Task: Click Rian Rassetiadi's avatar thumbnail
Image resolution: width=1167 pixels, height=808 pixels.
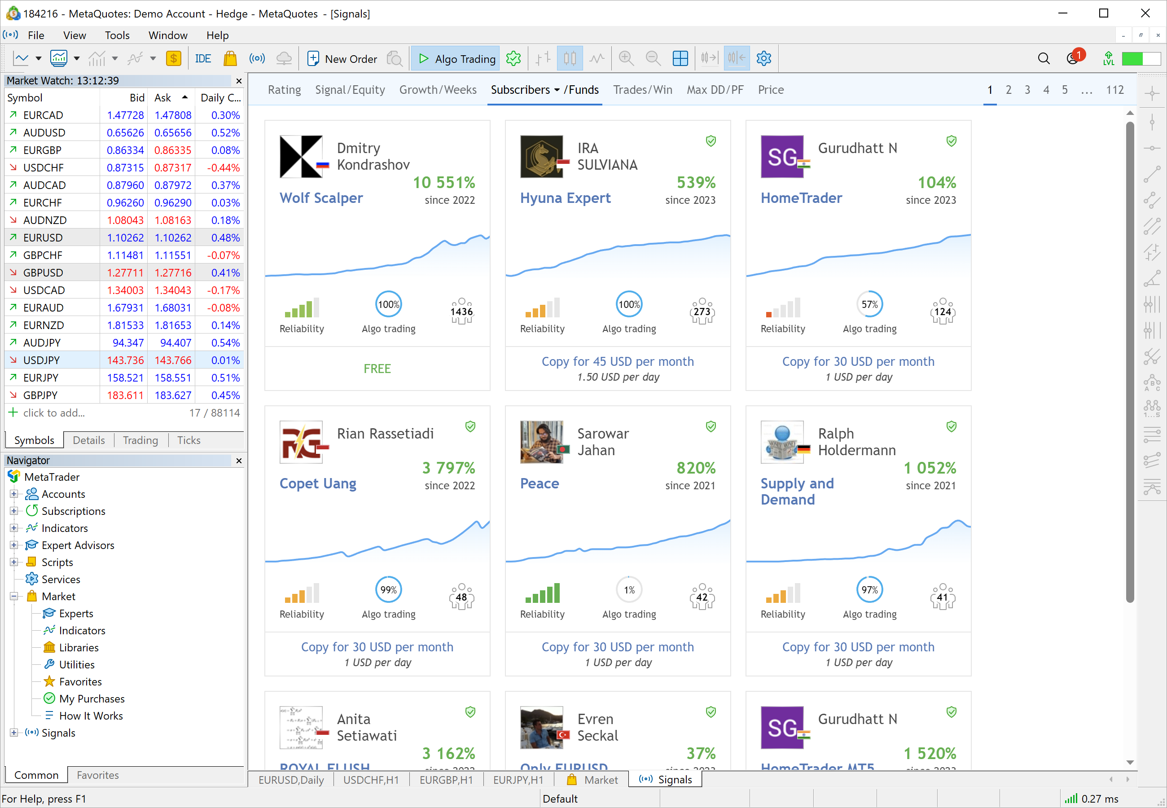Action: click(x=301, y=442)
